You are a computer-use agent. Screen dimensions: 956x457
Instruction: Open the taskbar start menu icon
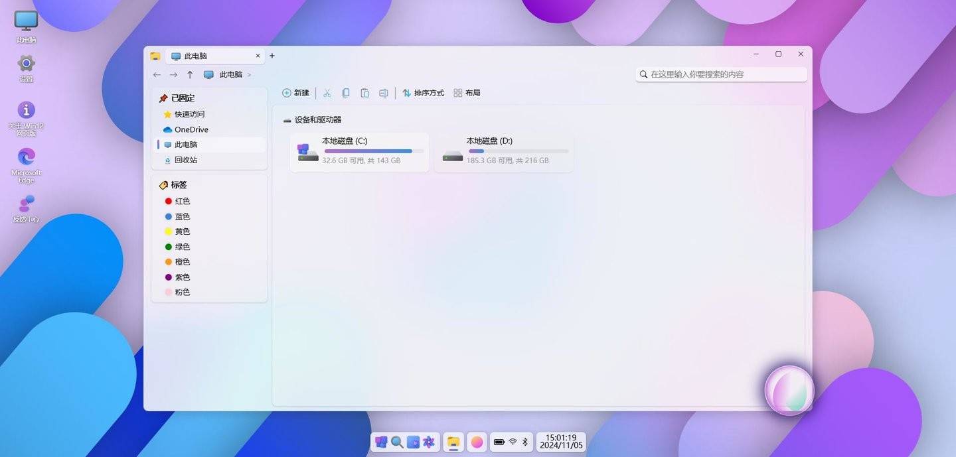(381, 442)
